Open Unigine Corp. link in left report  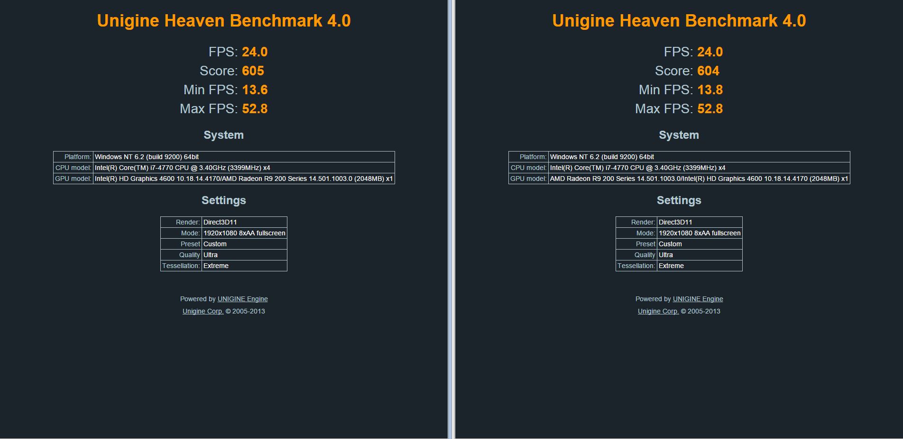(203, 311)
